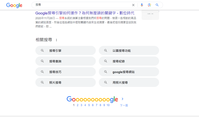
Task: Click magnifier icon in 搜尋查詢 chip
Action: [x=42, y=61]
